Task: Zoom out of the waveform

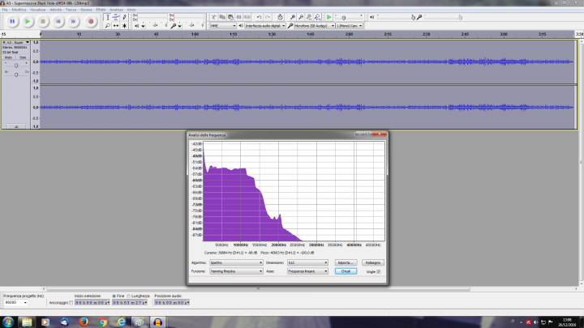Action: (301, 17)
